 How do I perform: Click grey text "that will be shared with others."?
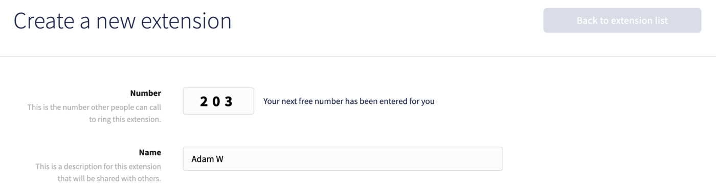point(109,179)
